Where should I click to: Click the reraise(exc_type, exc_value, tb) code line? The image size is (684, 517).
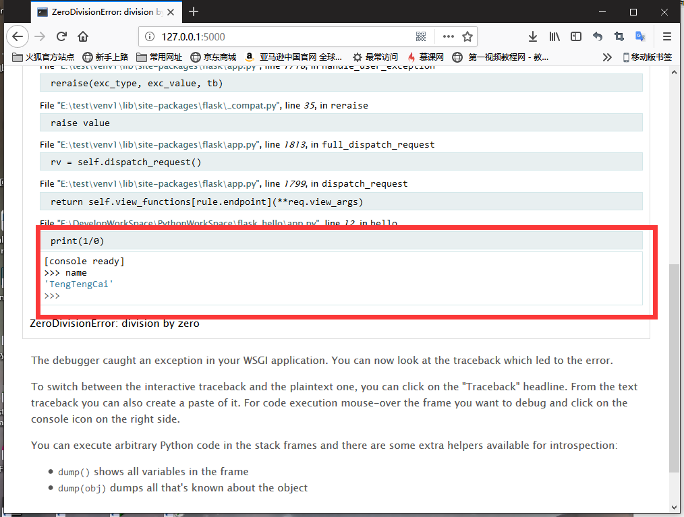(x=341, y=83)
